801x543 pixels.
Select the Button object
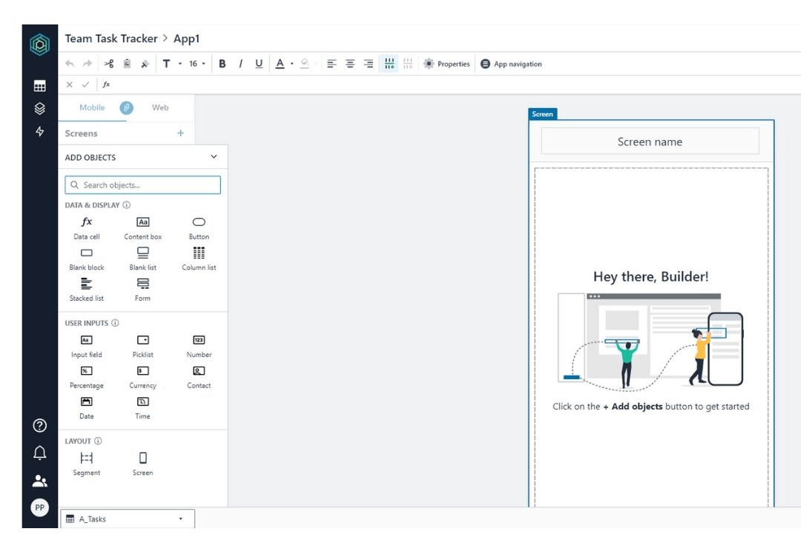(199, 228)
